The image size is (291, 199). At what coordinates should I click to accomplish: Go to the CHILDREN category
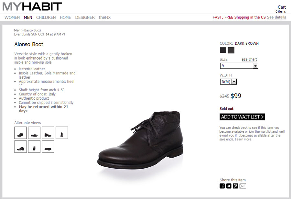(46, 17)
